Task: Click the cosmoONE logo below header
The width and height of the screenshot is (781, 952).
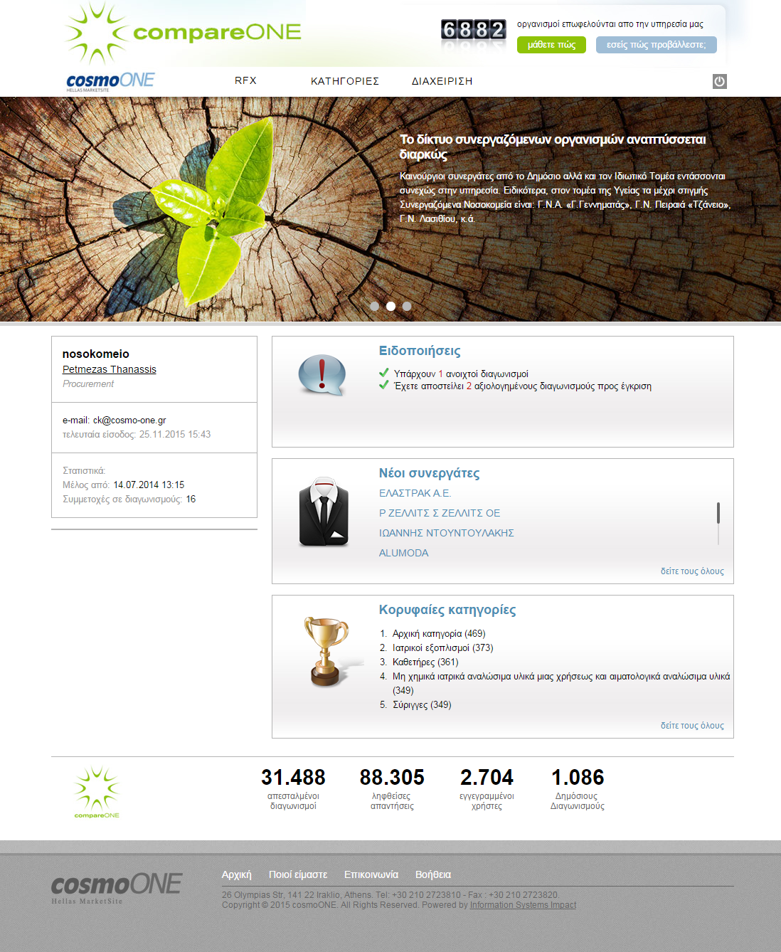Action: pos(110,81)
